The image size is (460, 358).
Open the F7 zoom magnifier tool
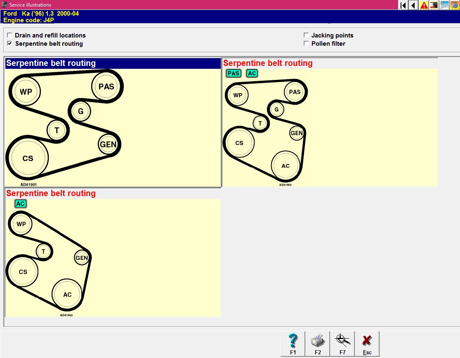click(x=342, y=344)
